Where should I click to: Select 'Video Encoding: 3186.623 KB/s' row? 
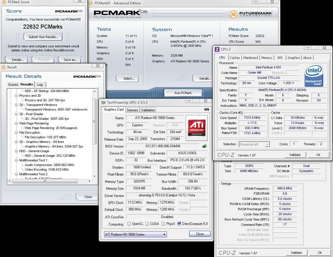point(47,170)
